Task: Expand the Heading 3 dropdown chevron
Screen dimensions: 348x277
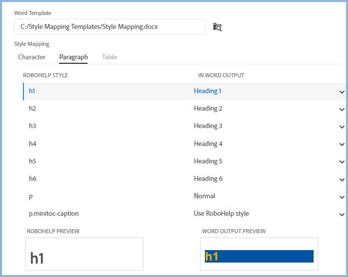Action: (x=342, y=127)
